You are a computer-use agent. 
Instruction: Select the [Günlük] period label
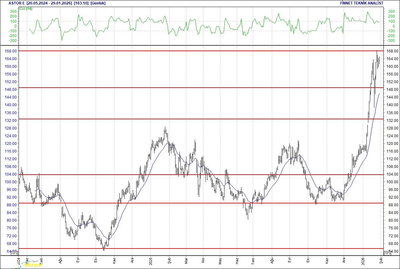tap(98, 3)
